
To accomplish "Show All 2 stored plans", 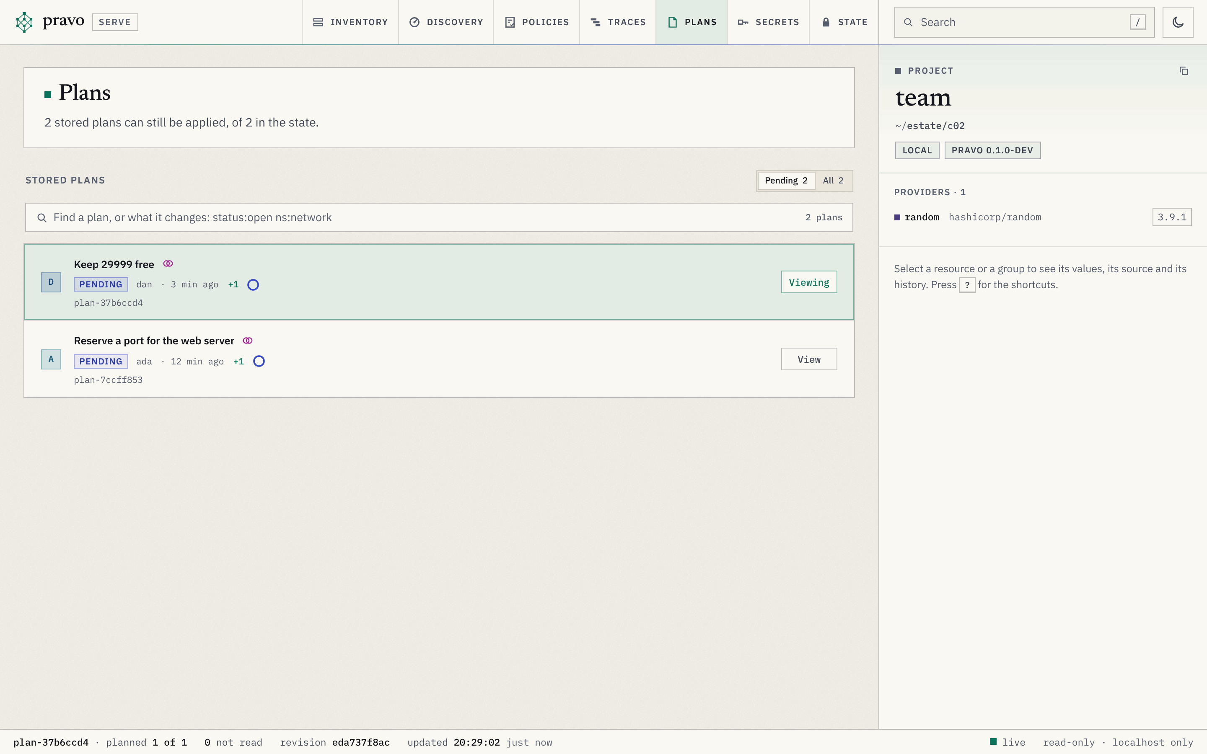I will click(x=834, y=181).
